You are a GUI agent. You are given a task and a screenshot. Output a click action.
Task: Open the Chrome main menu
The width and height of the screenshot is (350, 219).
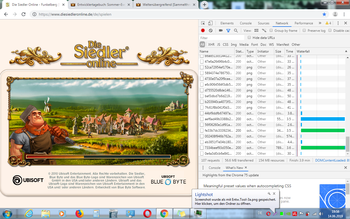pyautogui.click(x=344, y=14)
